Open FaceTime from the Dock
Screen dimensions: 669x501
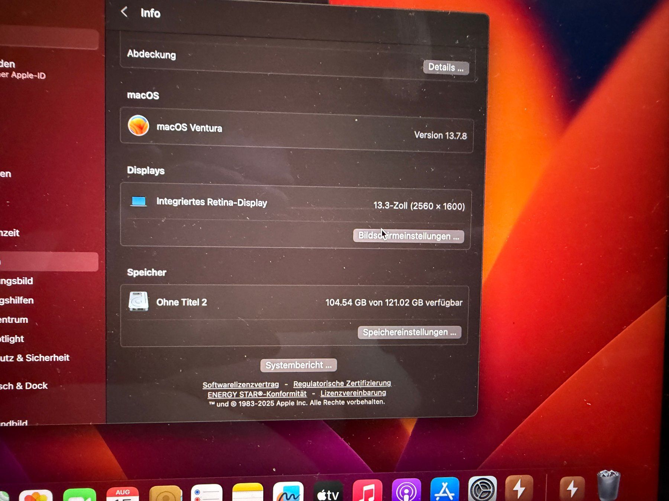(x=80, y=495)
